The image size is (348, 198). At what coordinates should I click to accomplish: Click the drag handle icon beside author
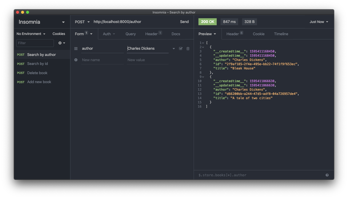click(76, 49)
